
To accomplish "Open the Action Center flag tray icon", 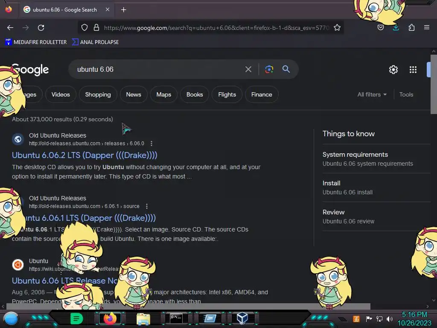I will click(x=369, y=319).
